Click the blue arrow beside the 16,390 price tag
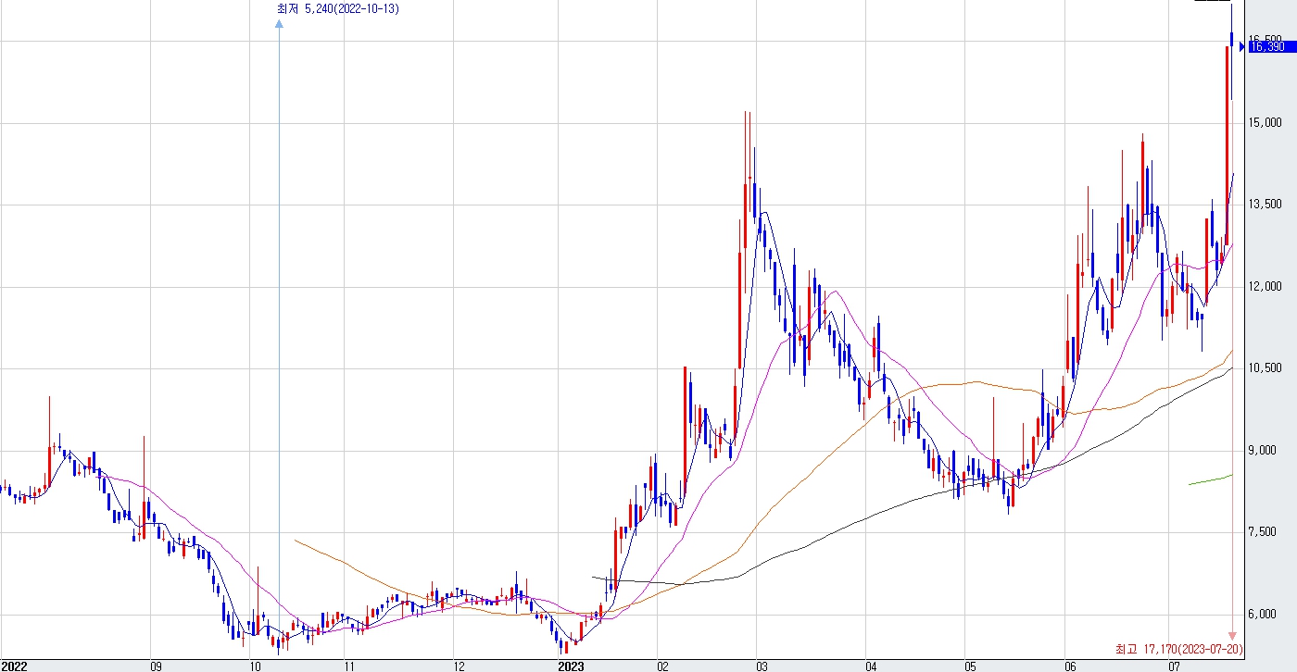Image resolution: width=1297 pixels, height=672 pixels. tap(1242, 46)
